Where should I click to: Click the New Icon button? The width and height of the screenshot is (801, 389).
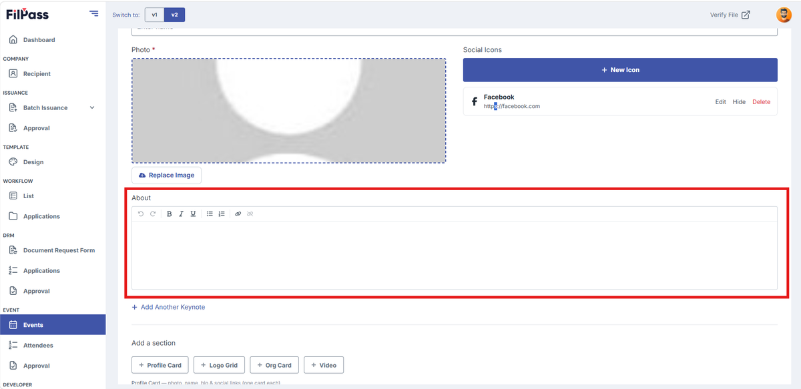[x=620, y=70]
